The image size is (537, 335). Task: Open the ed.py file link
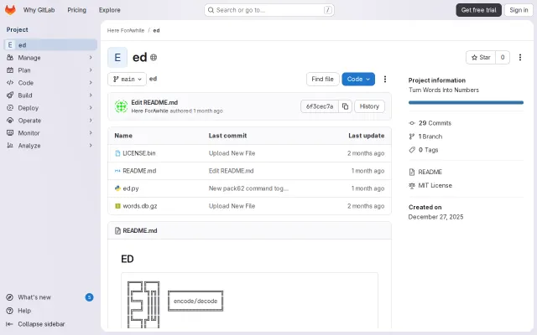coord(131,188)
